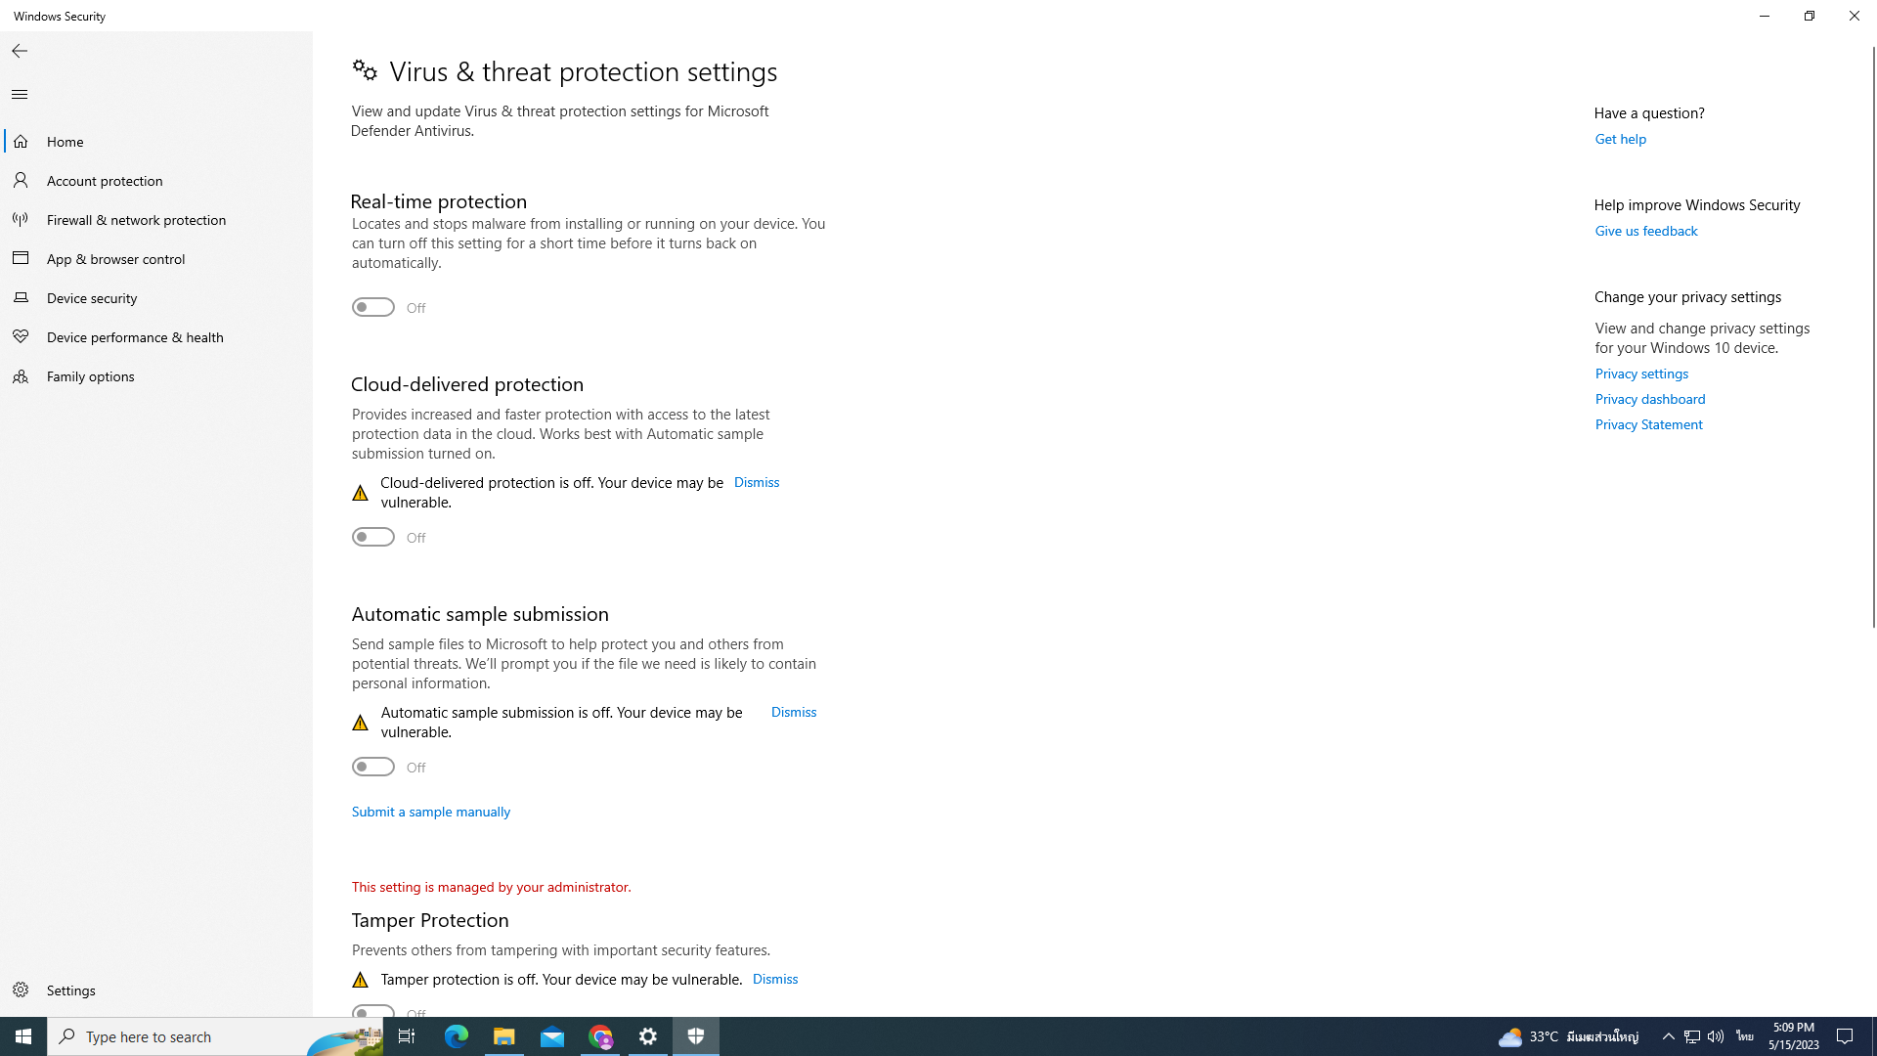The image size is (1877, 1056).
Task: Navigate to Device security section
Action: [x=92, y=298]
